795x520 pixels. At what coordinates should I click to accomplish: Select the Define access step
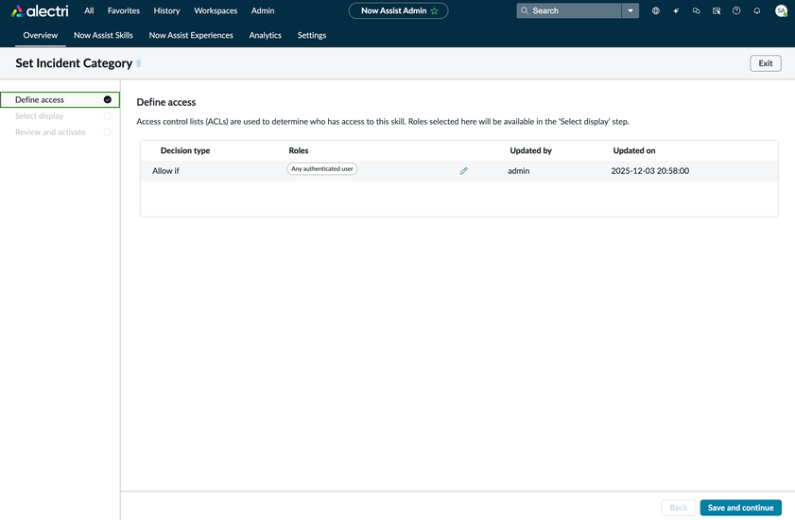coord(60,100)
